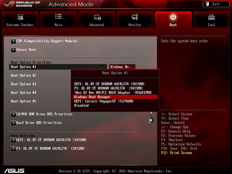The width and height of the screenshot is (232, 174).
Task: Click the F12: Print Screen hint
Action: click(177, 153)
